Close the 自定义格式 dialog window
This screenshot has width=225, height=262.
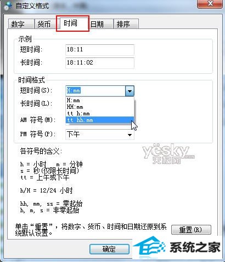[211, 4]
